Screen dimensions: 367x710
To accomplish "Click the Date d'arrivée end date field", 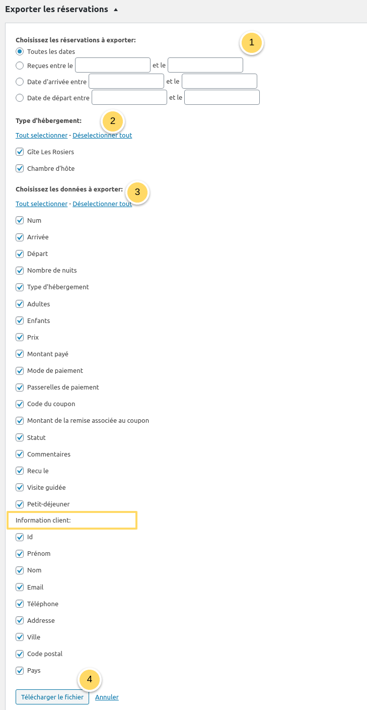I will (x=219, y=81).
